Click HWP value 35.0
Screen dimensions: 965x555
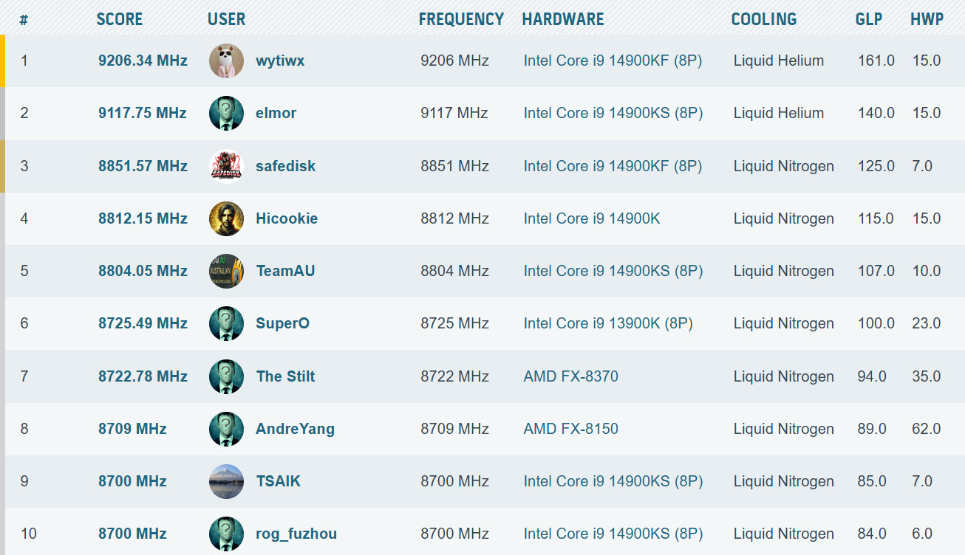pyautogui.click(x=927, y=376)
